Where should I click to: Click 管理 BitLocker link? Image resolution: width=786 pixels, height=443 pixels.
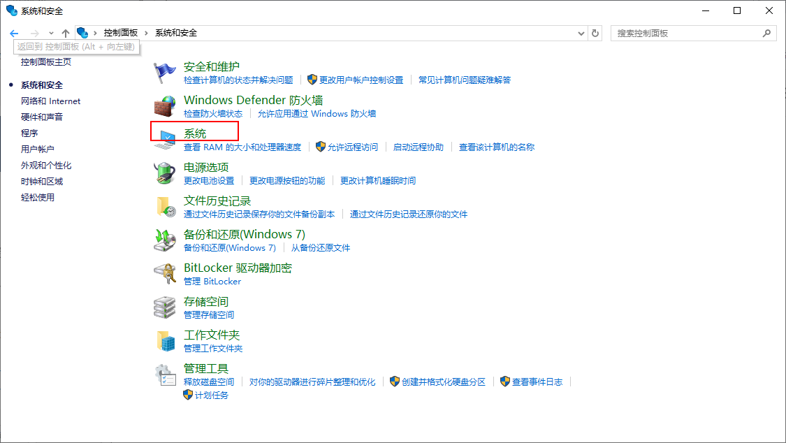click(212, 281)
